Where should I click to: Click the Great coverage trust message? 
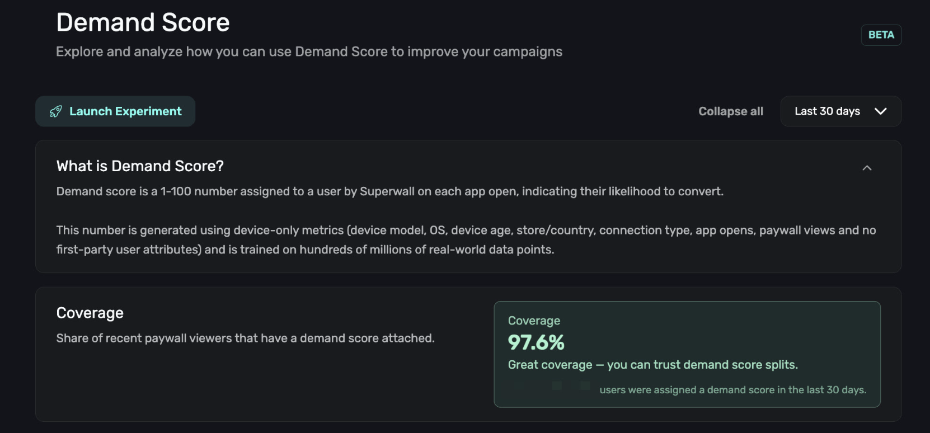click(652, 365)
